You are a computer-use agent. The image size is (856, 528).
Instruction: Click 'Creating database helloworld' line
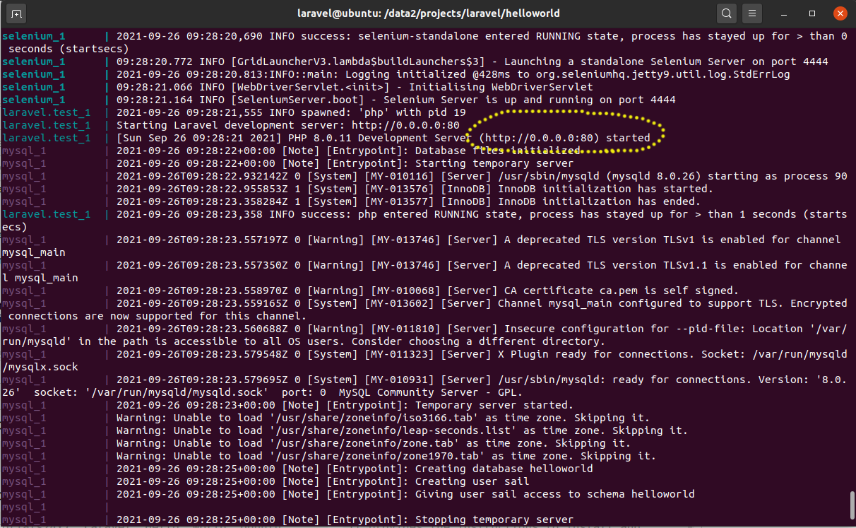354,469
